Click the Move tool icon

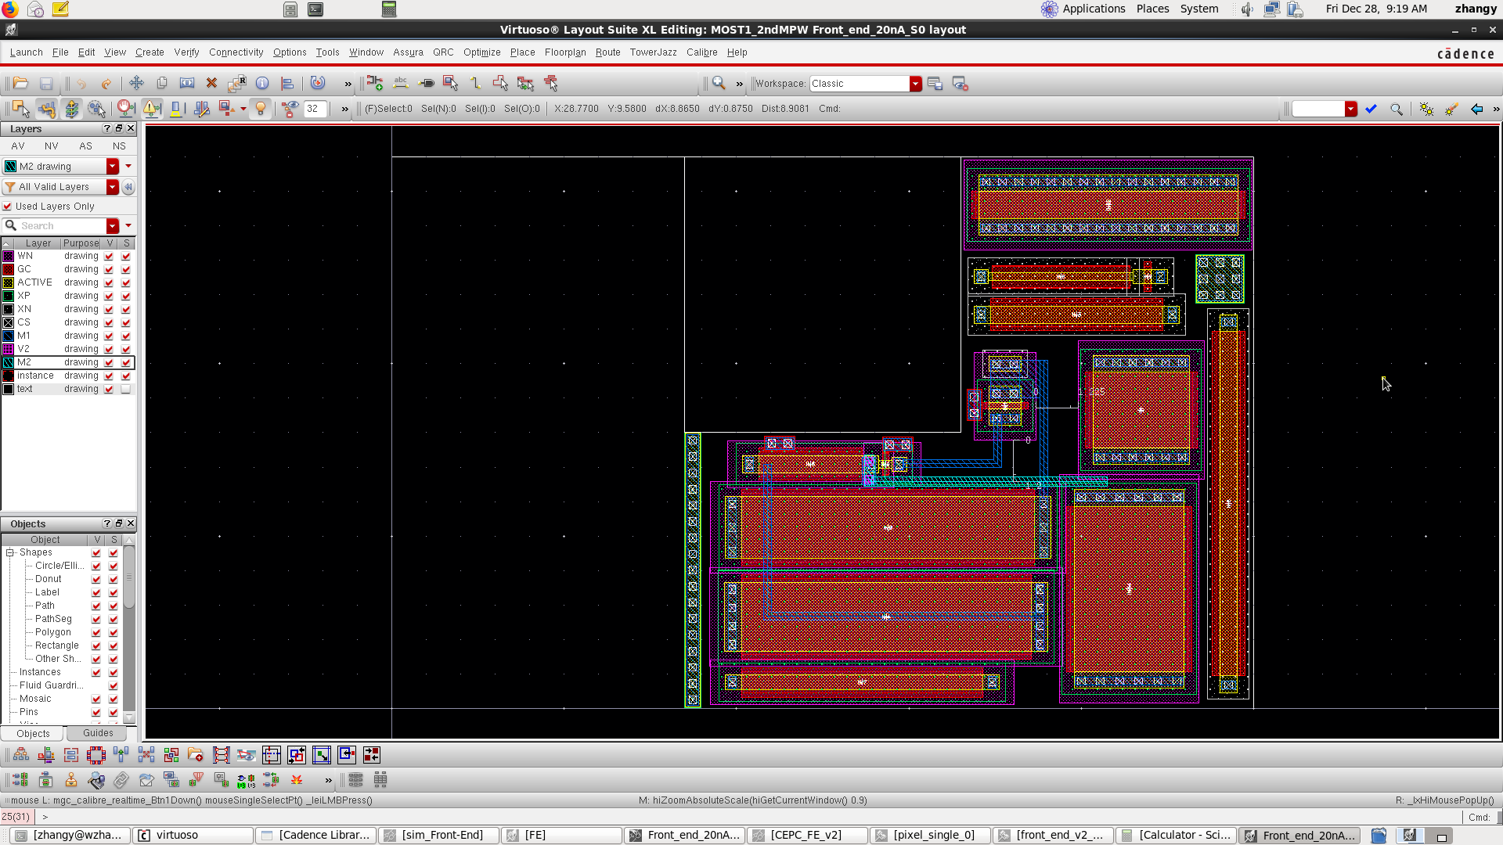coord(136,83)
